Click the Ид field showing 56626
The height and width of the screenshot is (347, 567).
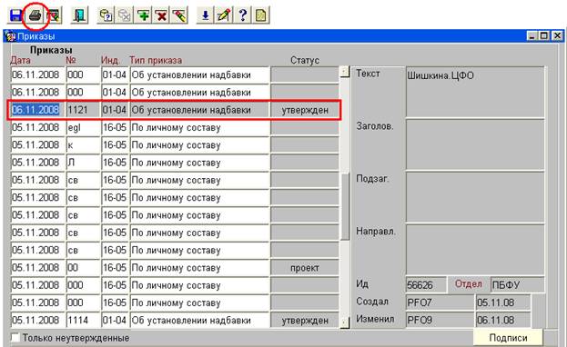(x=426, y=285)
